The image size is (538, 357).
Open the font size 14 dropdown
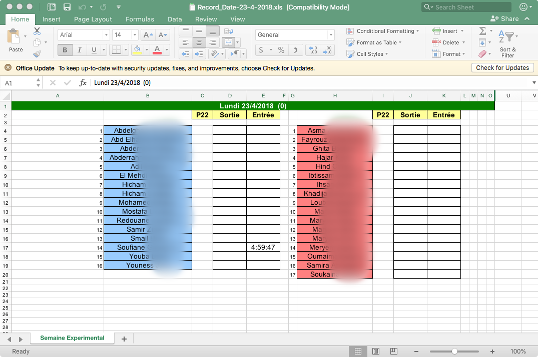click(135, 35)
